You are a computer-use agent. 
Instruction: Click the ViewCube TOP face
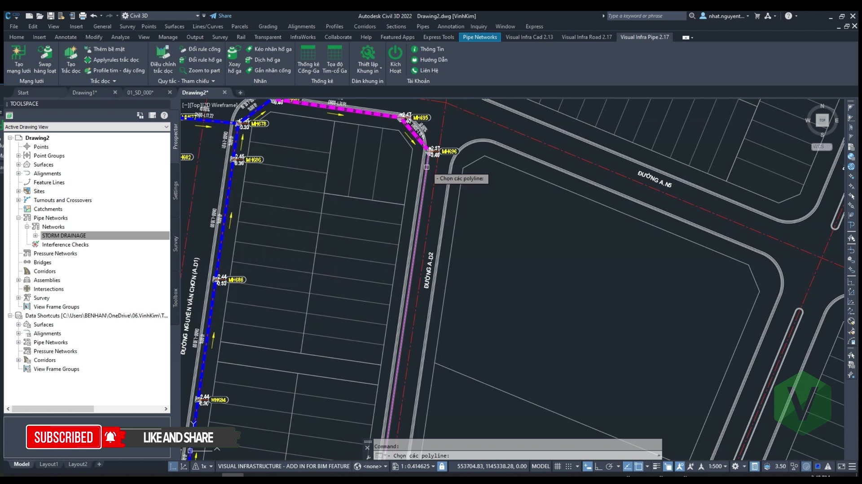coord(822,120)
